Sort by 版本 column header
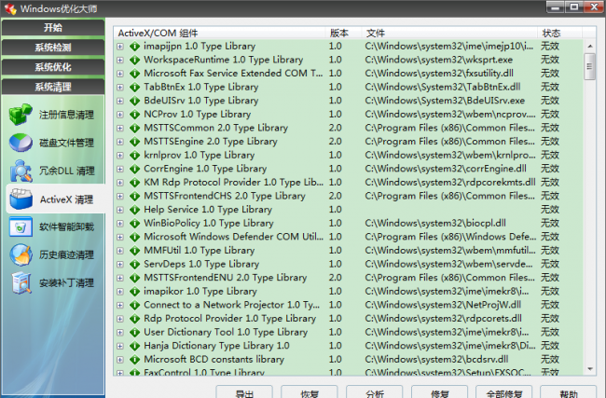The width and height of the screenshot is (606, 398). coord(343,33)
